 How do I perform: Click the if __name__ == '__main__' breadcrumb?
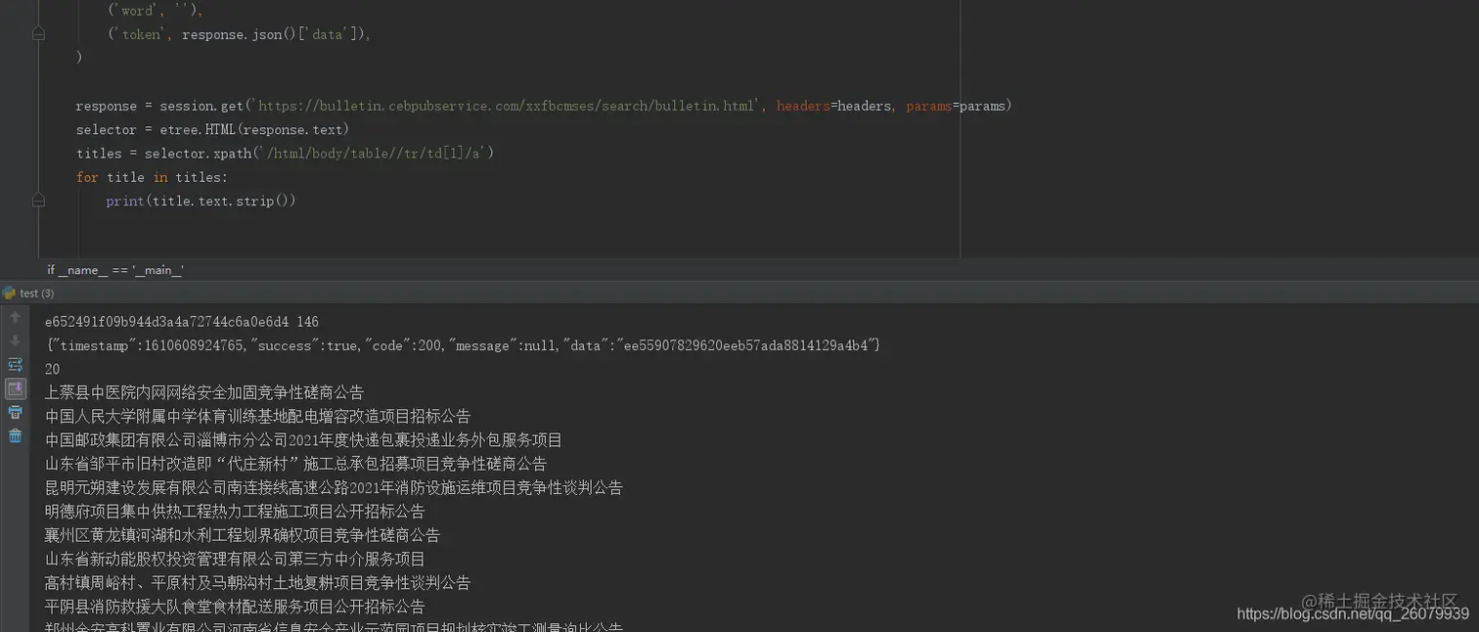click(x=115, y=270)
